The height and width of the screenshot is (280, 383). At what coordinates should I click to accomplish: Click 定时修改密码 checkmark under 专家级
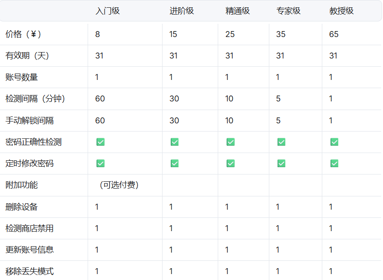[x=281, y=164]
